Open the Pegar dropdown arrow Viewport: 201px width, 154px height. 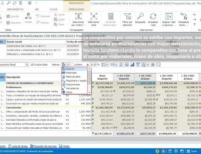(67, 25)
